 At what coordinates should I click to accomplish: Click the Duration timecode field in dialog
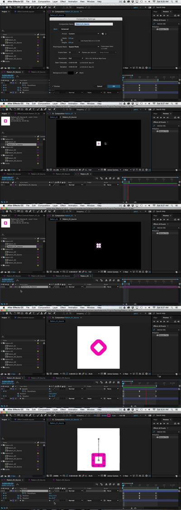point(72,67)
